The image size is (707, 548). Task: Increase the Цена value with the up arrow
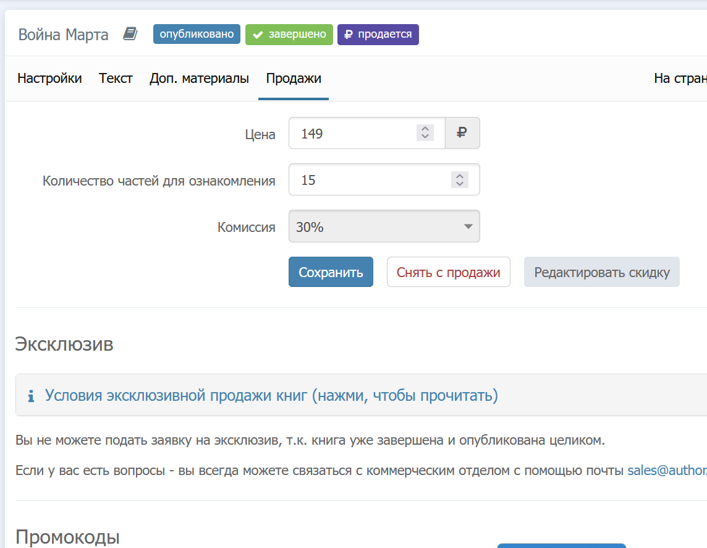(x=425, y=129)
